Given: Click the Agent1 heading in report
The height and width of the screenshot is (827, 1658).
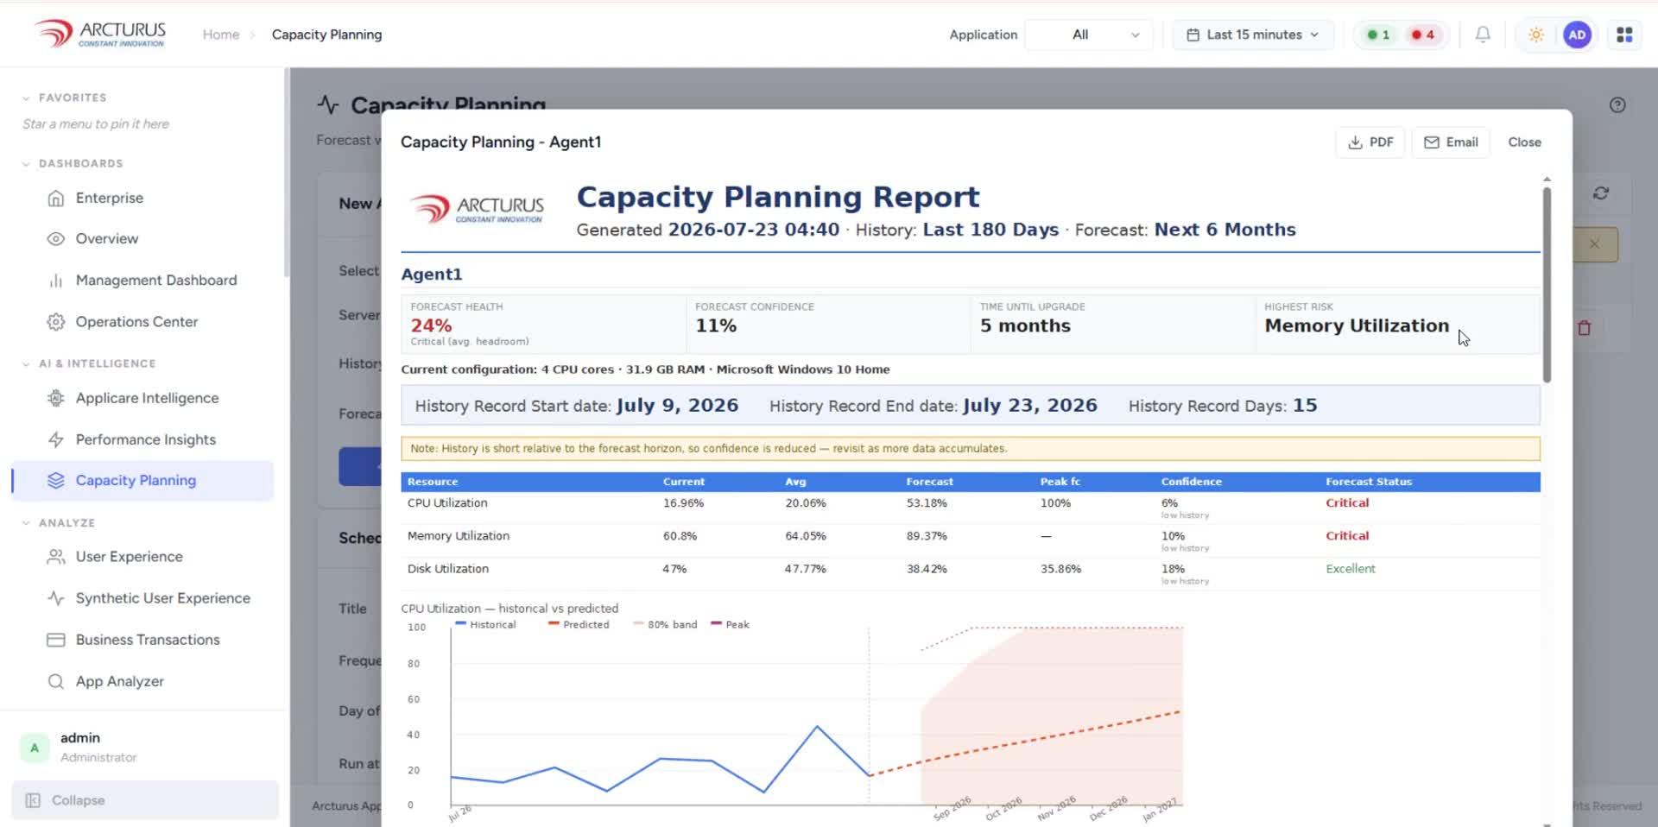Looking at the screenshot, I should [x=432, y=275].
